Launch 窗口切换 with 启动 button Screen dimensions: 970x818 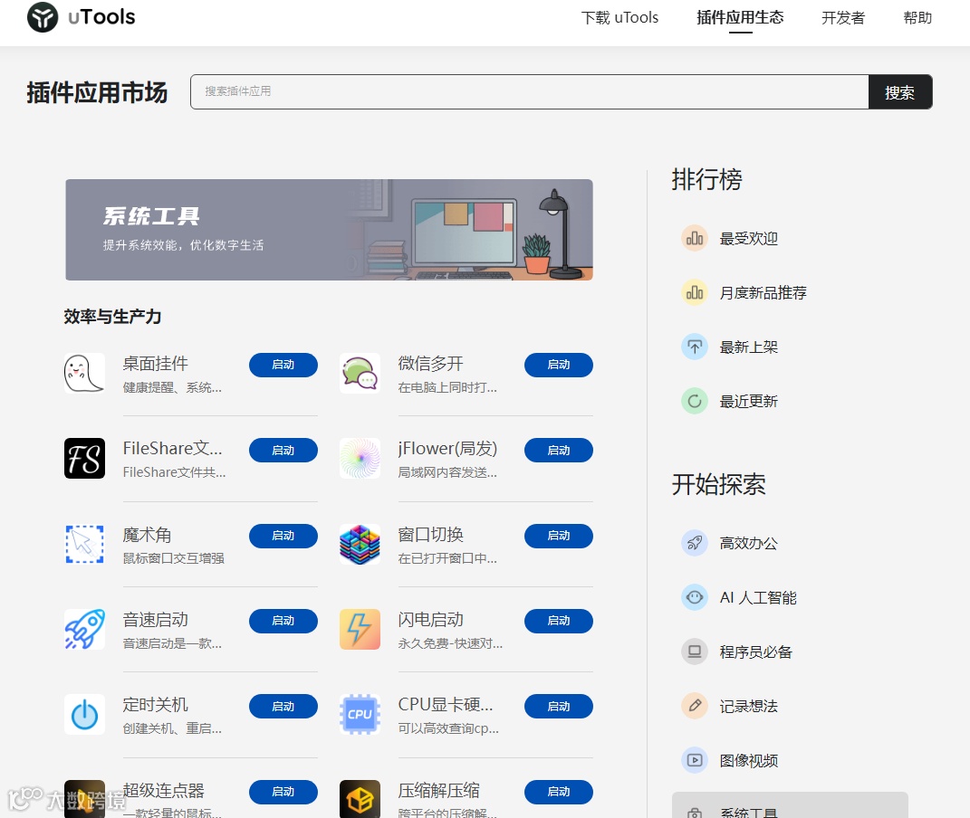[559, 536]
